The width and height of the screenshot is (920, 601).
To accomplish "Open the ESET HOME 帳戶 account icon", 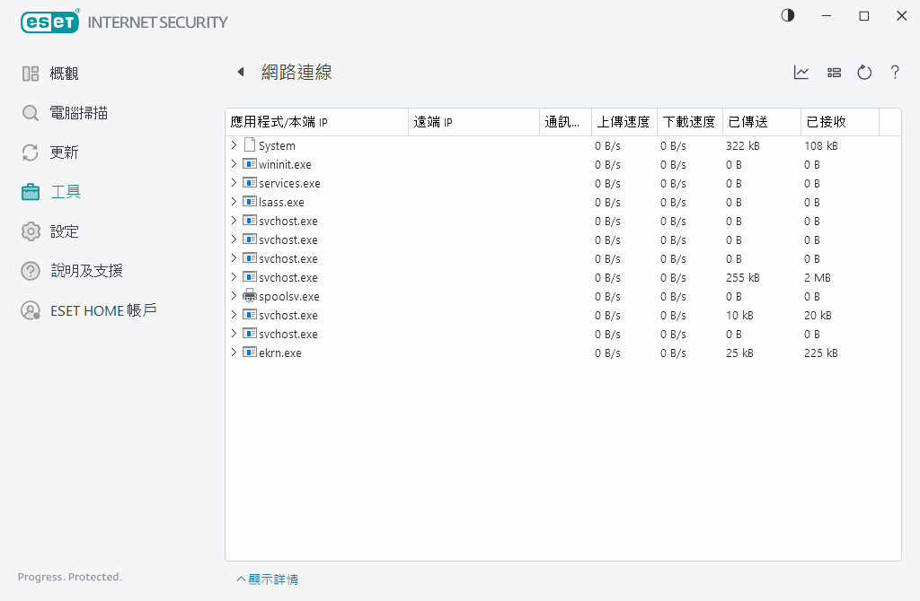I will (30, 310).
